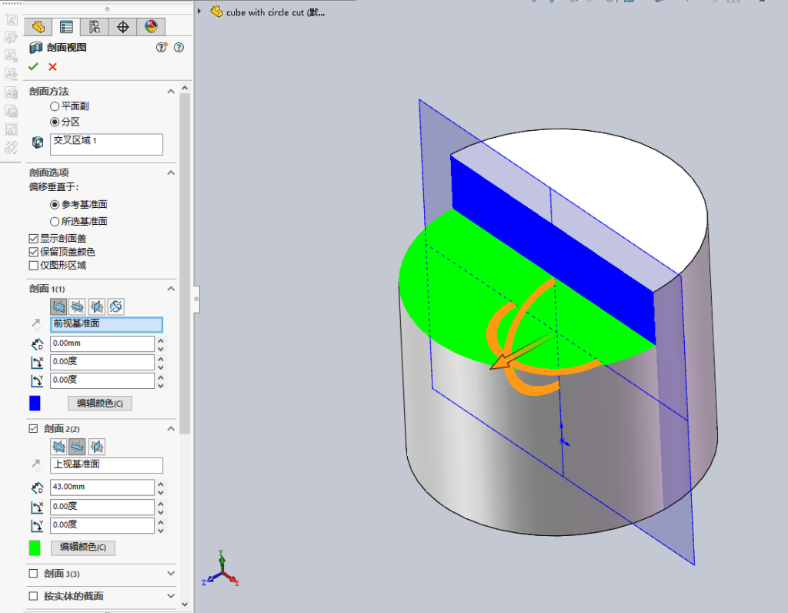Open the DimXpertManager crosshair tab
788x613 pixels.
coord(122,27)
